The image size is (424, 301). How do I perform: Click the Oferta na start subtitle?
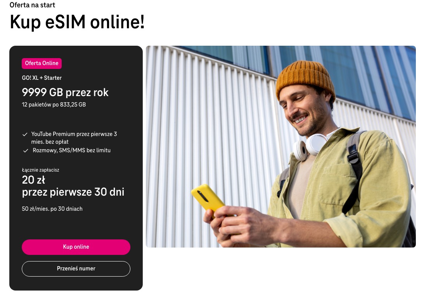coord(33,5)
